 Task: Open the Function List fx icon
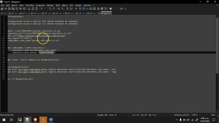[98, 9]
